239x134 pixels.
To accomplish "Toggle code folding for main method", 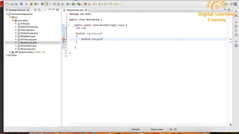I will pyautogui.click(x=68, y=25).
